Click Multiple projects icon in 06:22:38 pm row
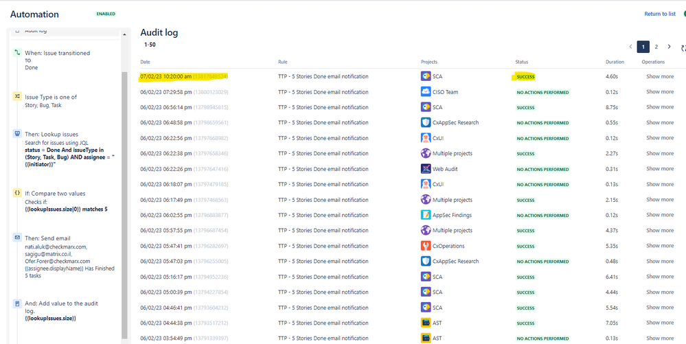Screen dimensions: 686x344 tap(426, 153)
